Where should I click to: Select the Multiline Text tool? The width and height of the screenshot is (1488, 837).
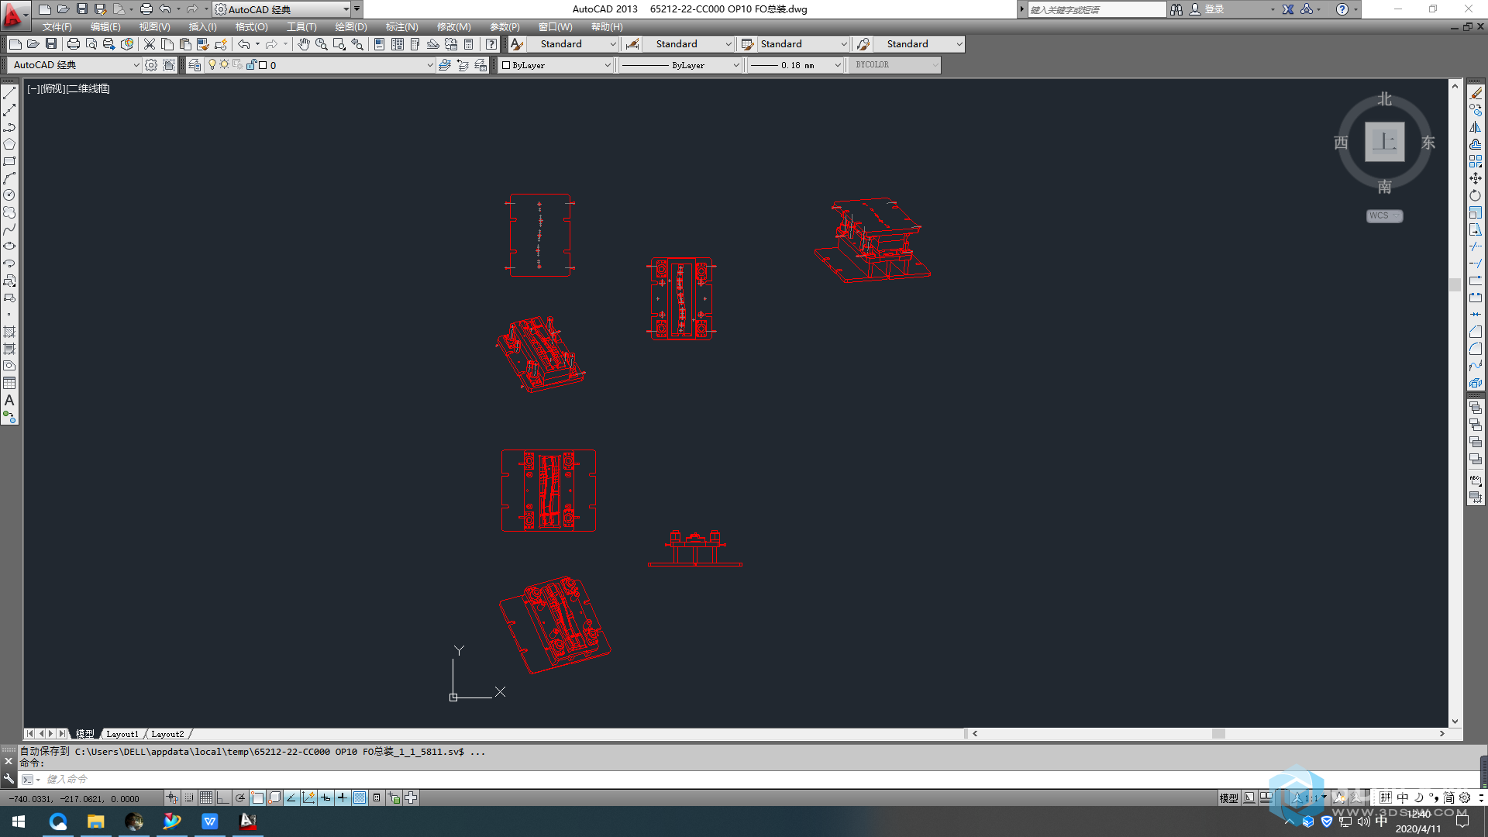pos(9,400)
